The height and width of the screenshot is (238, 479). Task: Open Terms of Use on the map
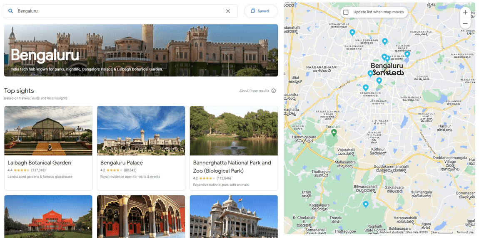[x=465, y=232]
